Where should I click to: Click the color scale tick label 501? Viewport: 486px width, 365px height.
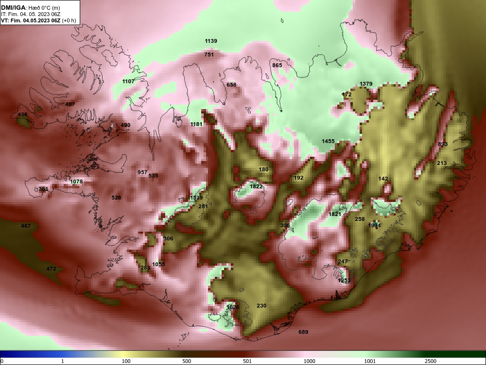(247, 361)
